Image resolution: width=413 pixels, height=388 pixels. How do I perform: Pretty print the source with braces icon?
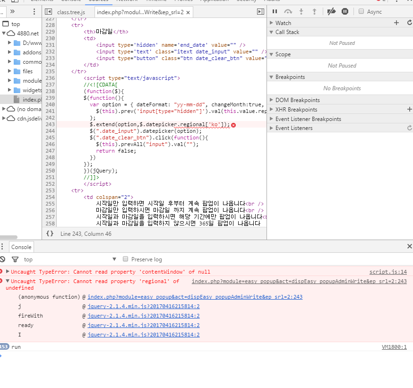[50, 233]
